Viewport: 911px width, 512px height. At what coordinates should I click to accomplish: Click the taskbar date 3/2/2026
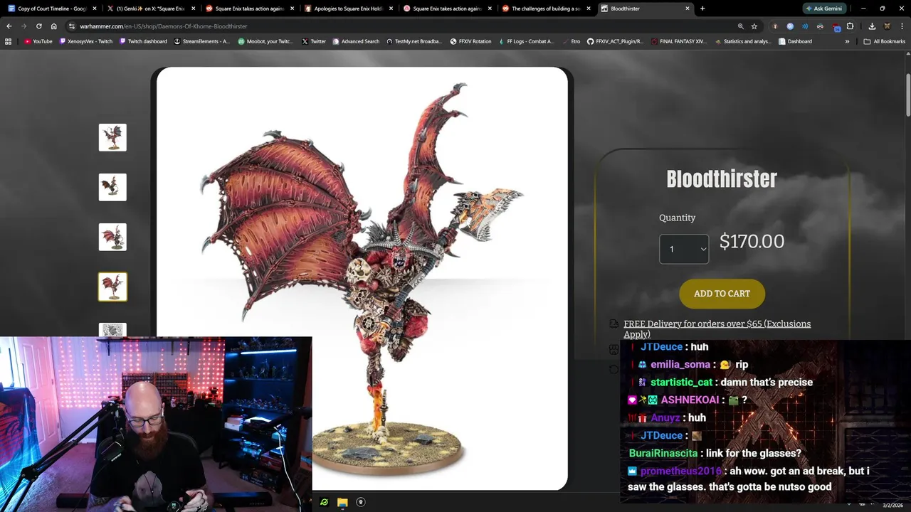tap(892, 505)
